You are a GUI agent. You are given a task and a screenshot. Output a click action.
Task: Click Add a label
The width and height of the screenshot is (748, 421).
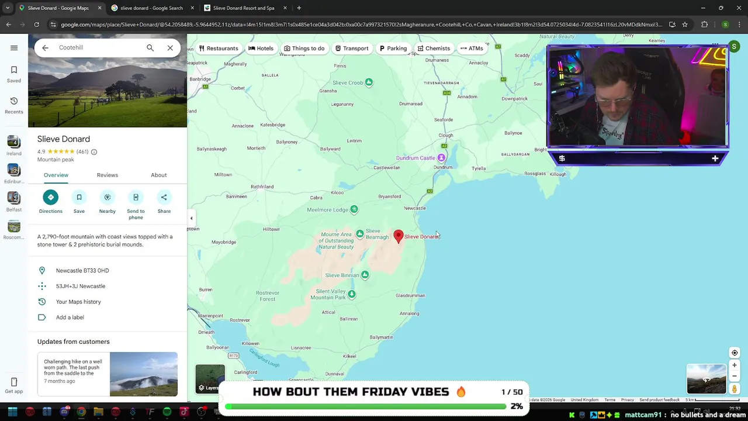tap(108, 318)
